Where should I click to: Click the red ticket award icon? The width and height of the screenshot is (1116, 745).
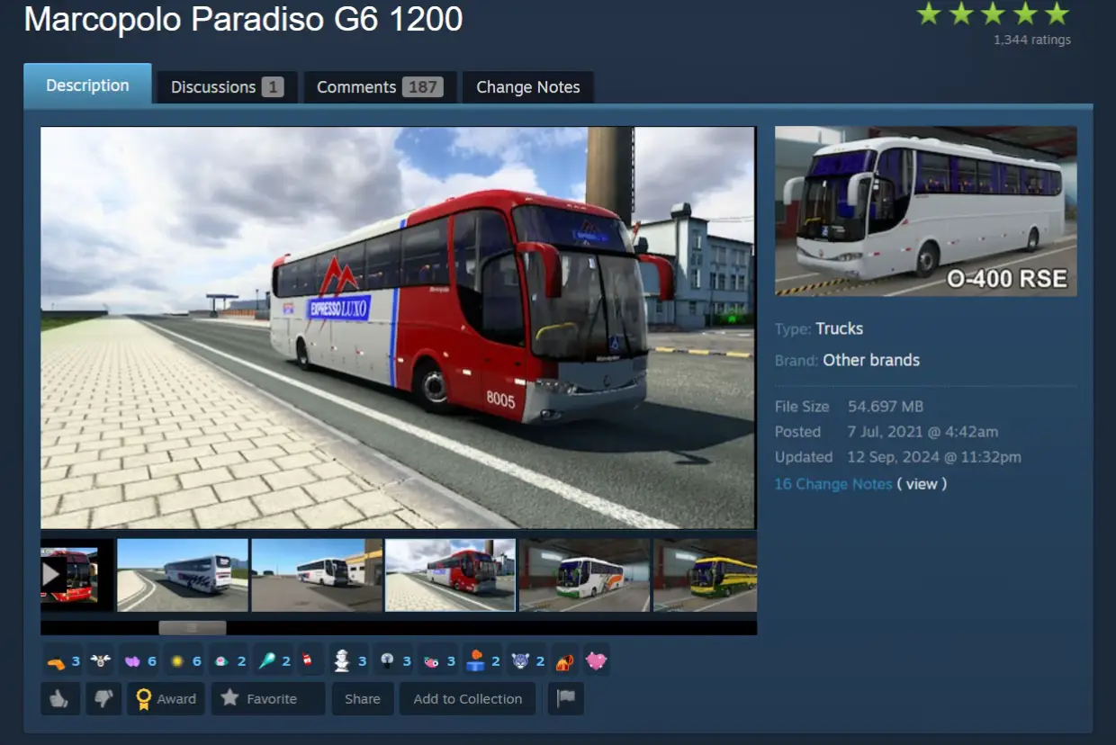point(307,661)
